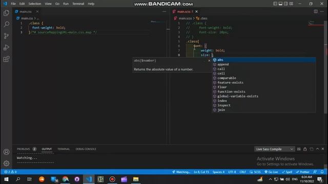Toggle panel layout icon in title bar
The height and width of the screenshot is (184, 328).
click(280, 4)
